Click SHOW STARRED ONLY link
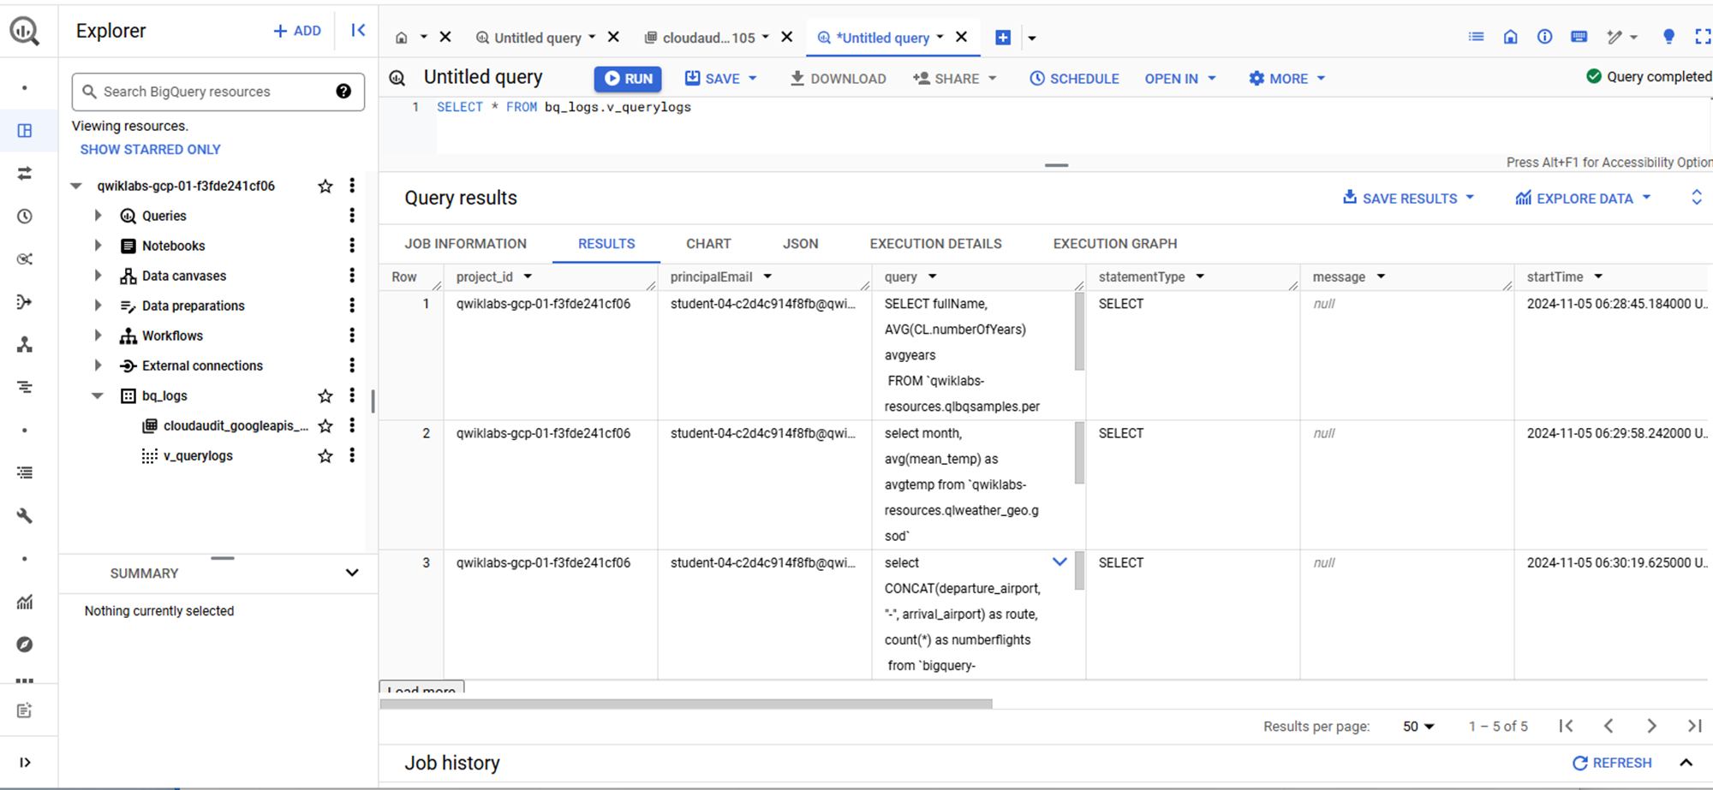The height and width of the screenshot is (790, 1713). [151, 149]
